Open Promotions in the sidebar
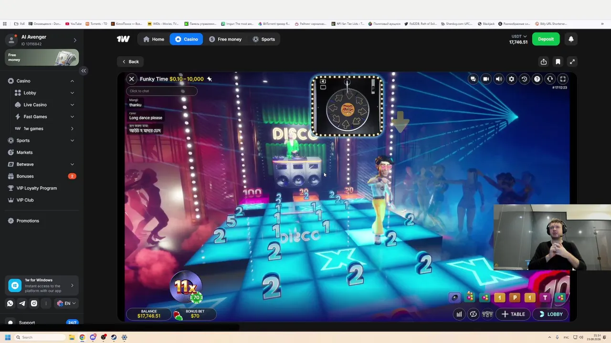Image resolution: width=611 pixels, height=343 pixels. [42, 221]
